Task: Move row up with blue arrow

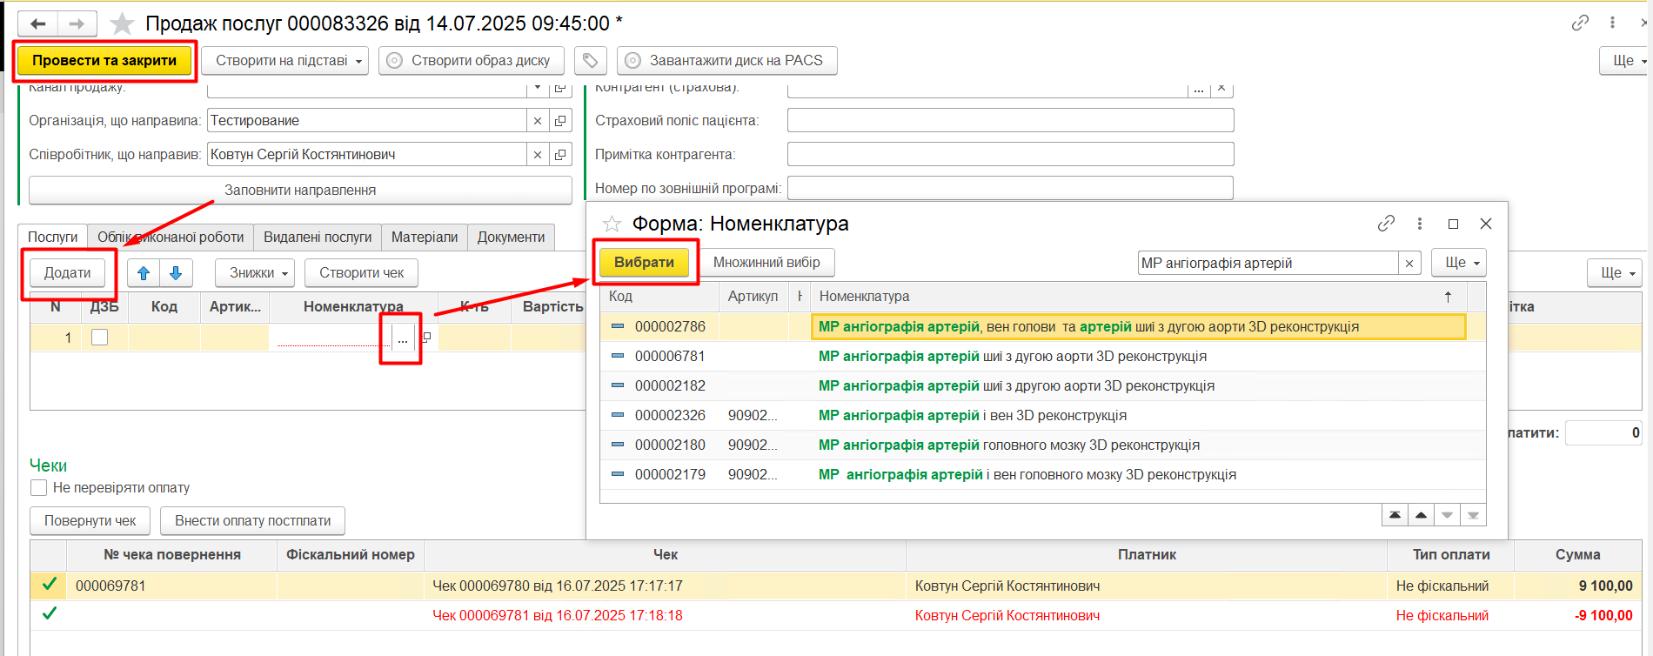Action: (x=144, y=273)
